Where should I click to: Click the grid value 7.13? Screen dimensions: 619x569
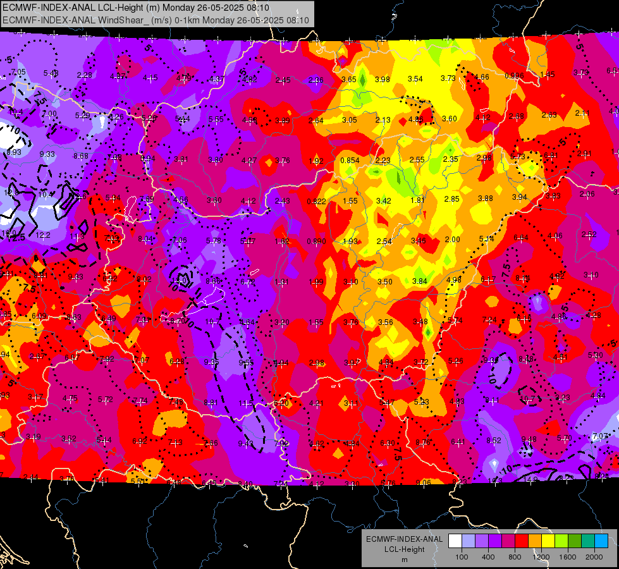pos(175,443)
